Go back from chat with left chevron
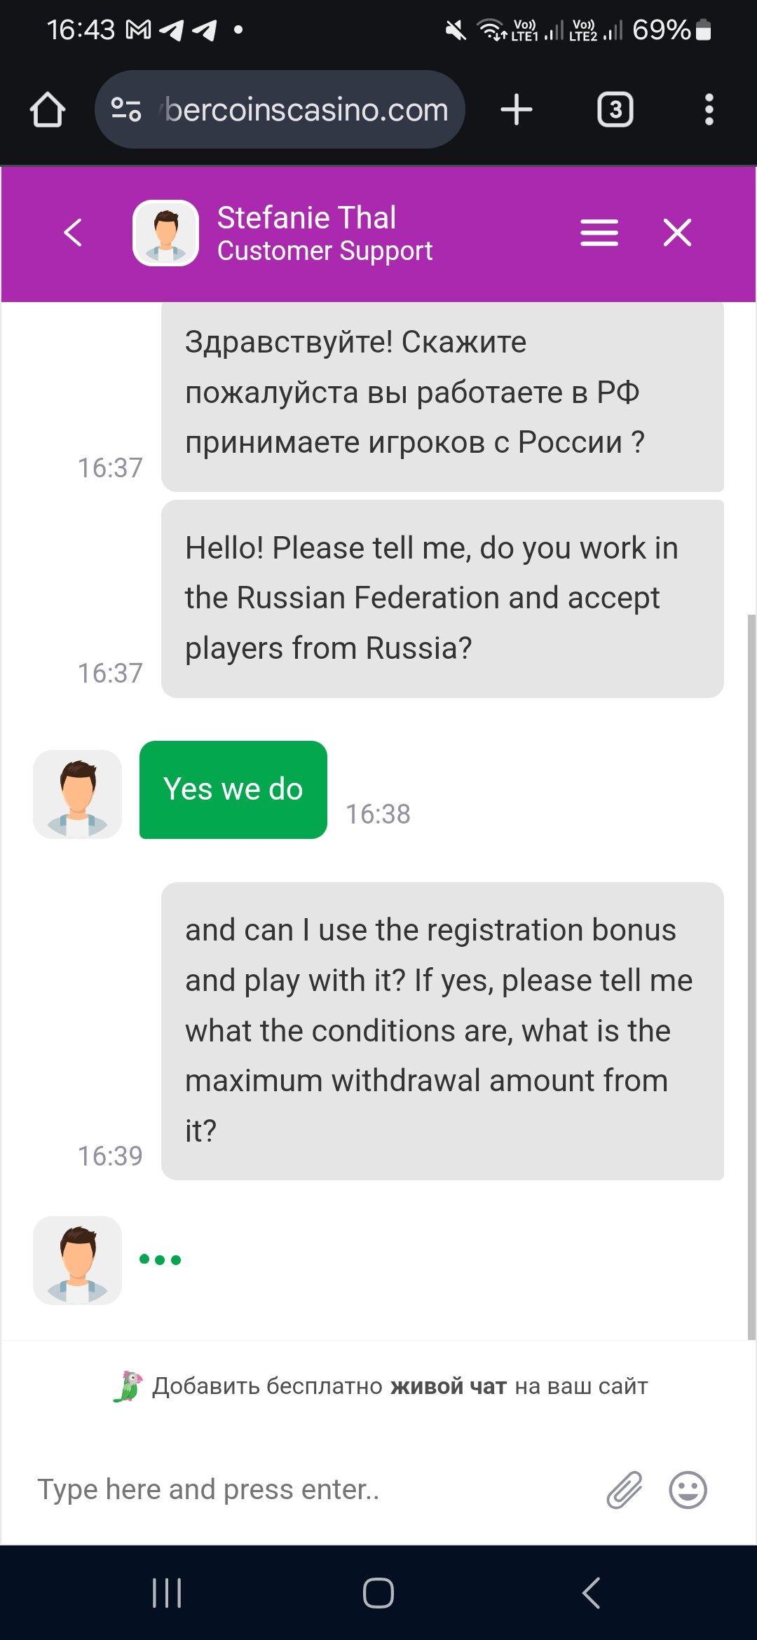Image resolution: width=757 pixels, height=1640 pixels. [73, 233]
